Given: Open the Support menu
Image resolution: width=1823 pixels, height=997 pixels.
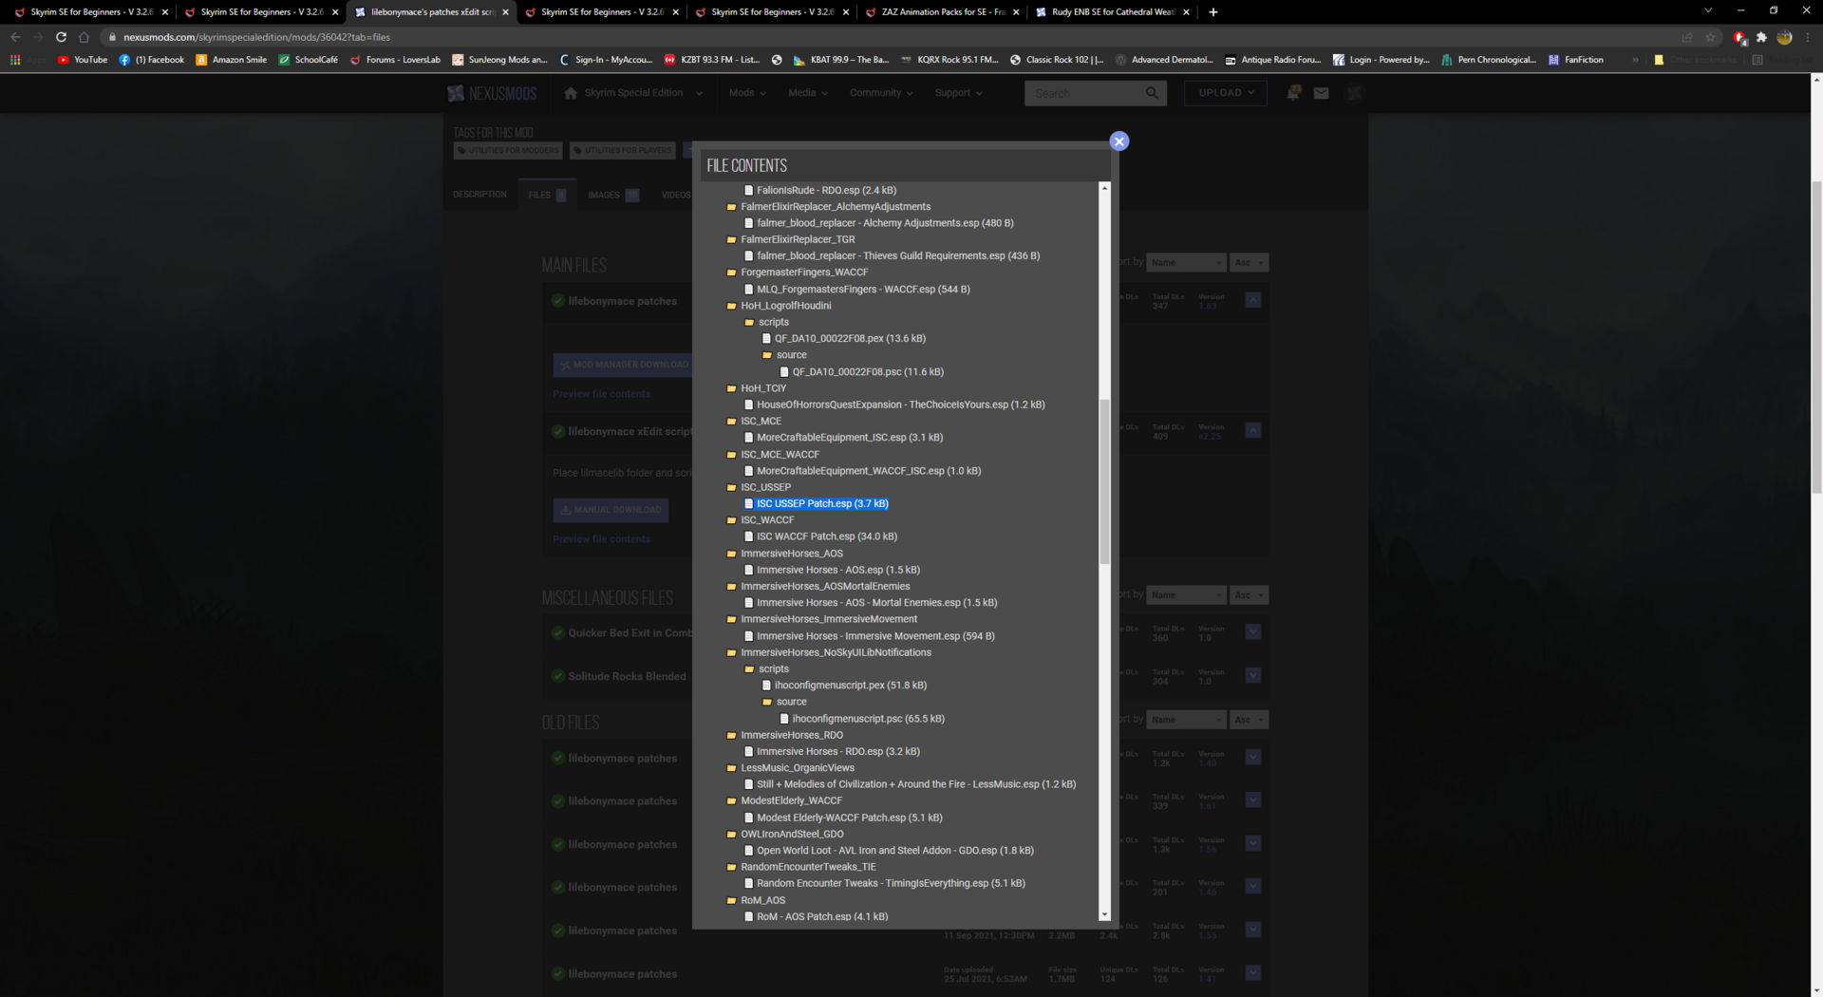Looking at the screenshot, I should click(958, 93).
